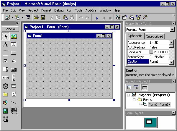The image size is (177, 131).
Task: Toggle Folders view in Project Explorer
Action: click(x=145, y=88)
